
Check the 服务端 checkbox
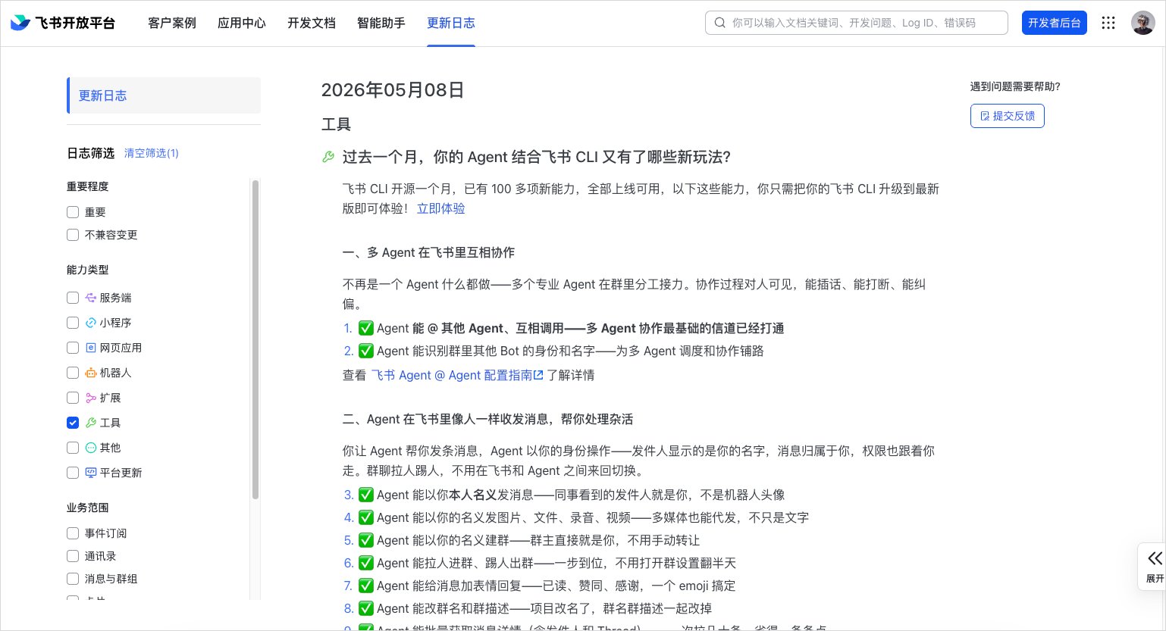73,298
